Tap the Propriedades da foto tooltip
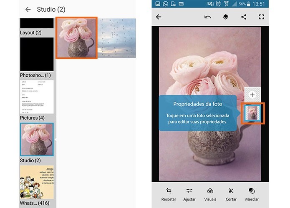The width and height of the screenshot is (290, 208). pos(198,113)
